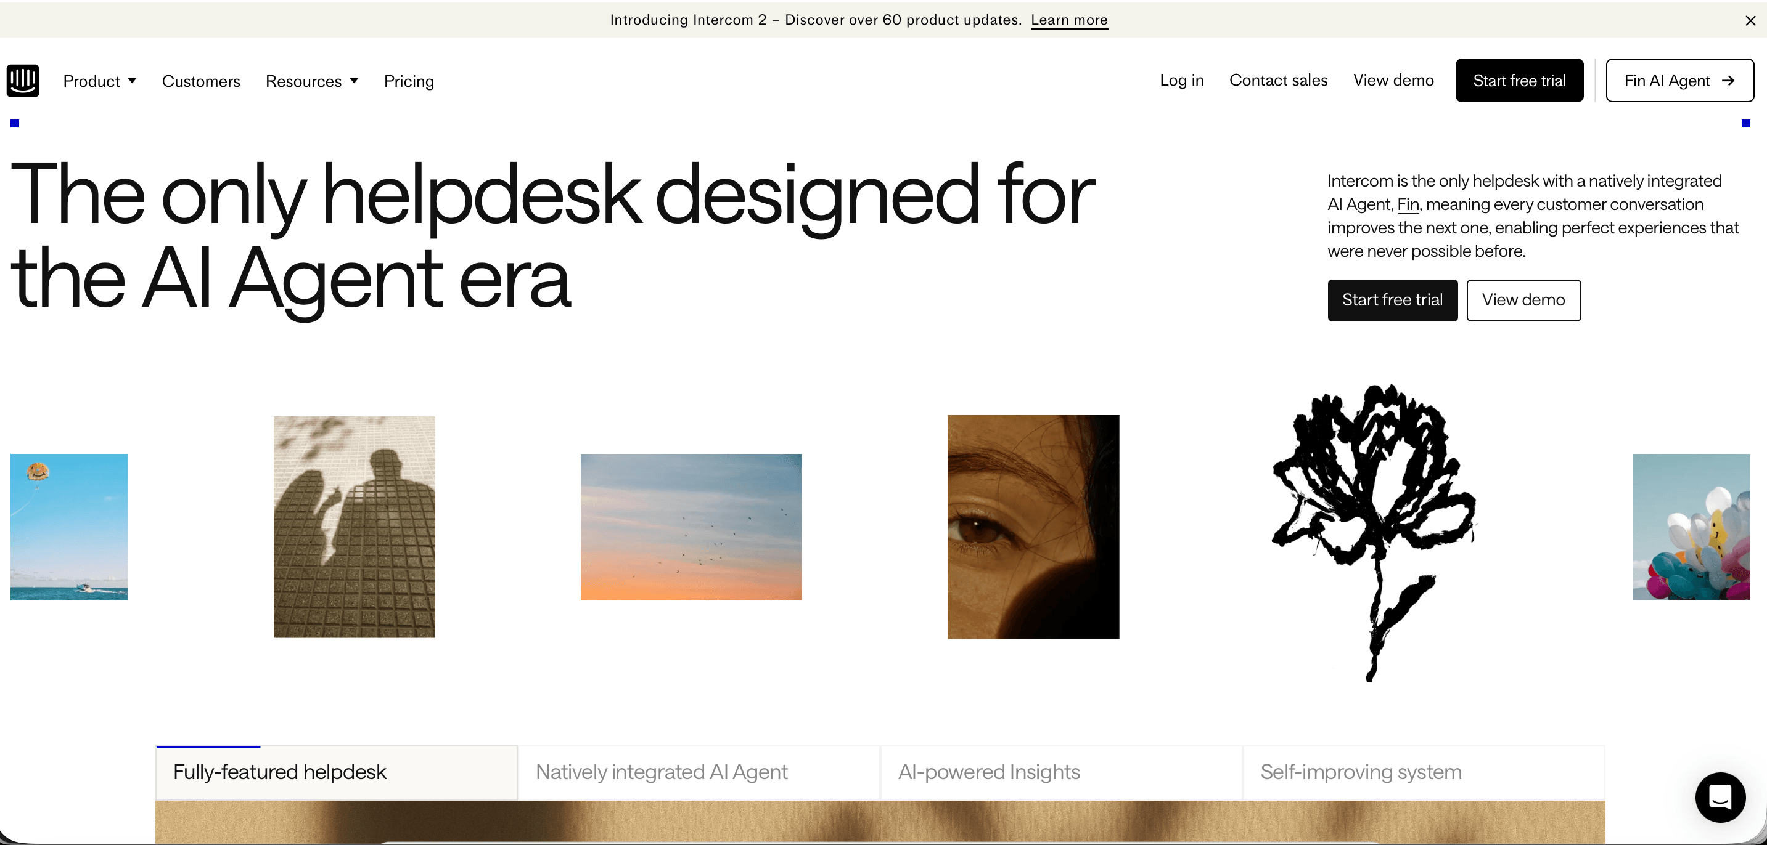Switch to the AI-powered Insights tab
This screenshot has width=1767, height=845.
click(x=1060, y=772)
